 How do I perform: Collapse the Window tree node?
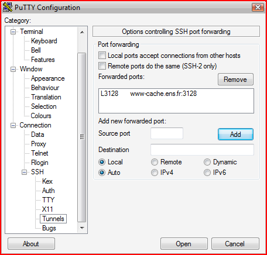tap(13, 69)
